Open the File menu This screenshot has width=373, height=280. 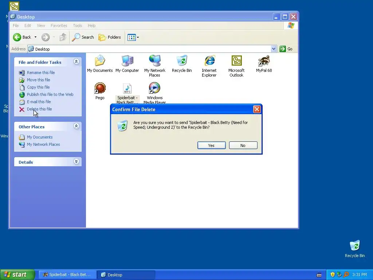(x=16, y=26)
